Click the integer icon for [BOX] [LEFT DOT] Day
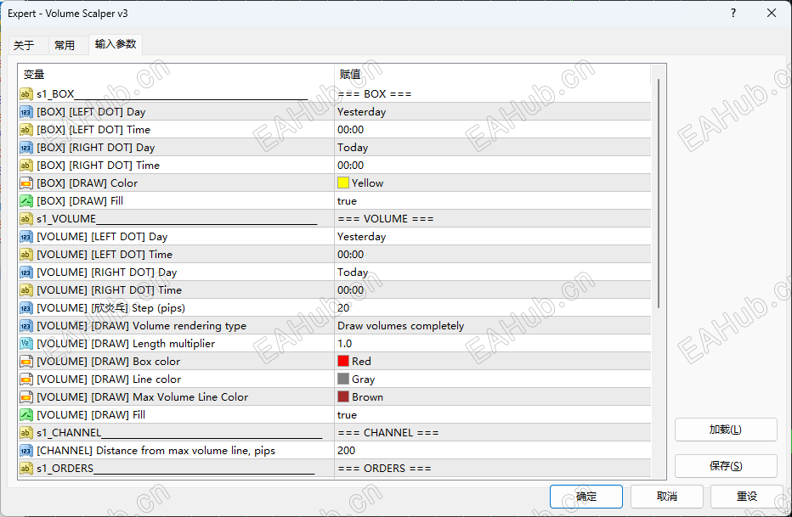 click(x=26, y=112)
